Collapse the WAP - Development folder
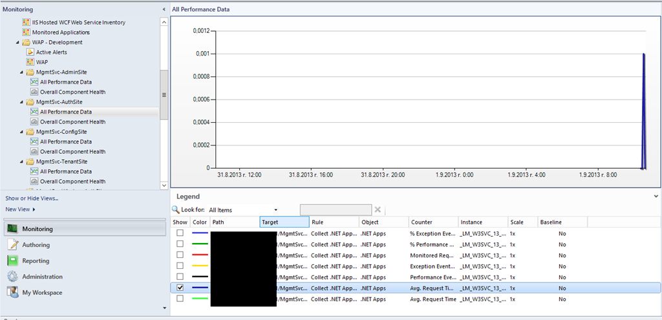Image resolution: width=662 pixels, height=320 pixels. pyautogui.click(x=17, y=43)
